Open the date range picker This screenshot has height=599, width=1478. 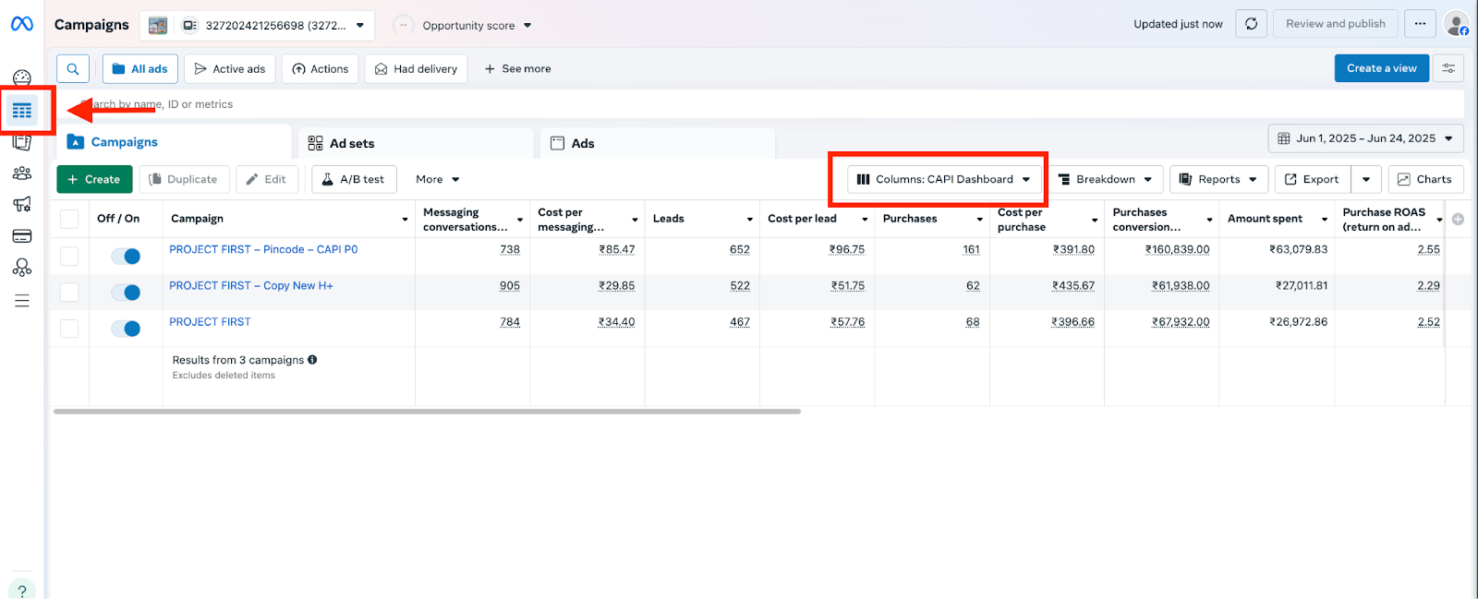[1364, 138]
